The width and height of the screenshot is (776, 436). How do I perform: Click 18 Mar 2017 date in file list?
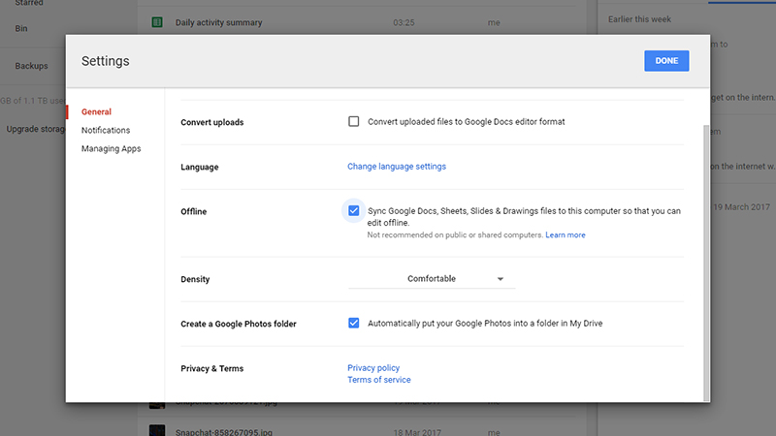417,431
